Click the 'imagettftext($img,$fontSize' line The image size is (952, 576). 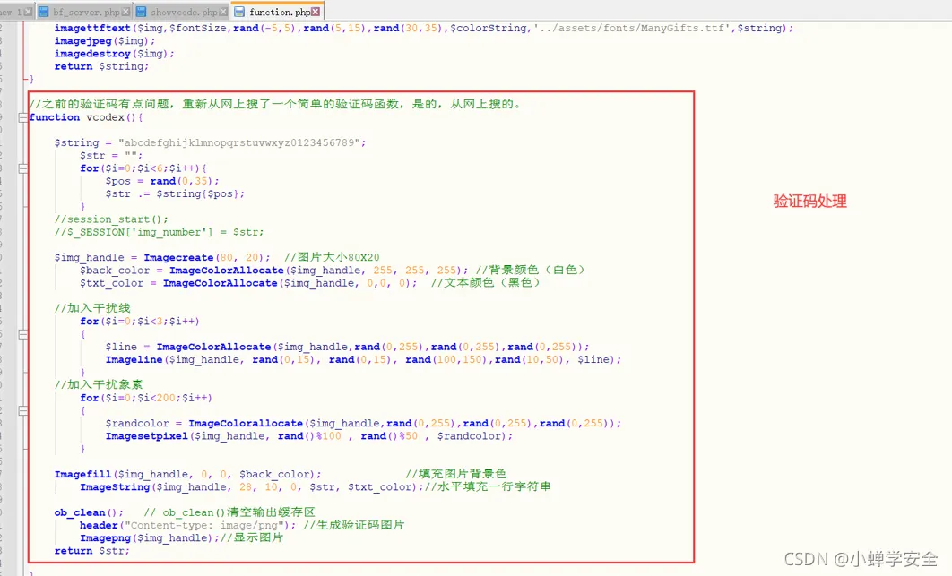[424, 28]
